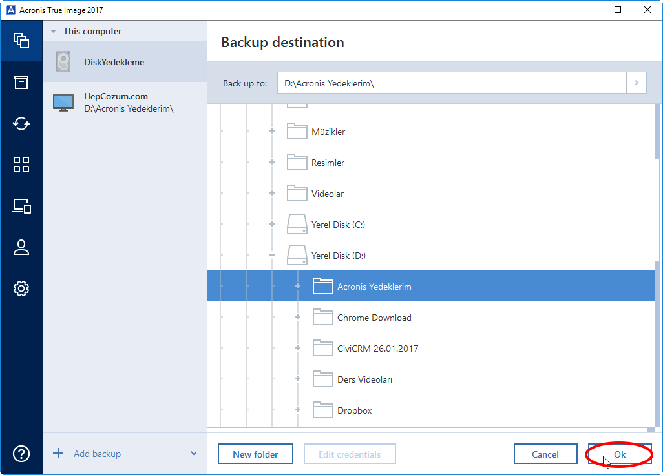The image size is (663, 475).
Task: Click the plus icon beside Add backup
Action: tap(58, 454)
